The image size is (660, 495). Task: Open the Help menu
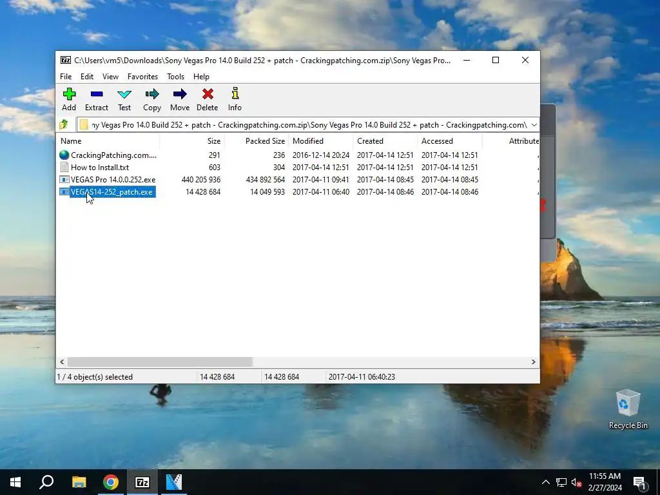[x=201, y=77]
